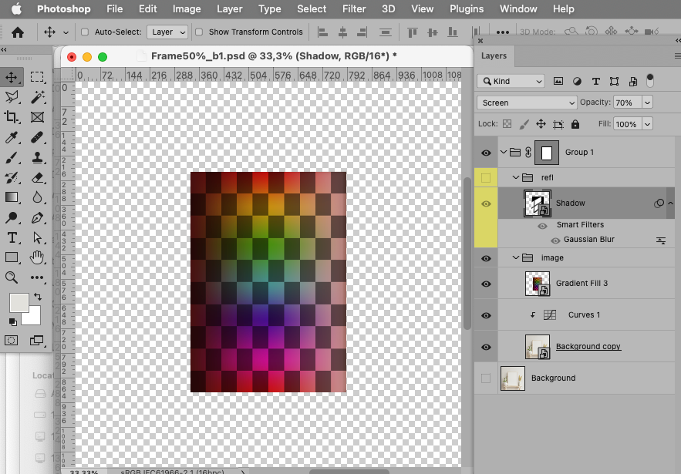The image size is (681, 474).
Task: Open the Filter menu
Action: 354,9
